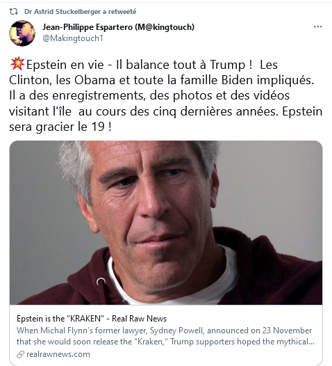Click the retweet icon beside Dr Astrid Stuckelberger
Screen dimensions: 332x366
[13, 11]
